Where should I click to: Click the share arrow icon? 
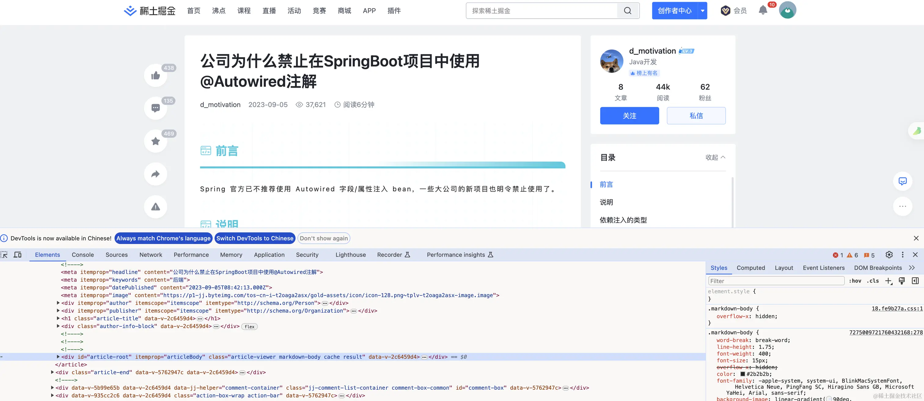155,174
